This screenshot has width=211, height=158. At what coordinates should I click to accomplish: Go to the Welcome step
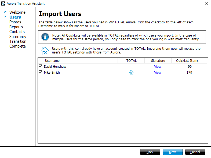coord(17,12)
